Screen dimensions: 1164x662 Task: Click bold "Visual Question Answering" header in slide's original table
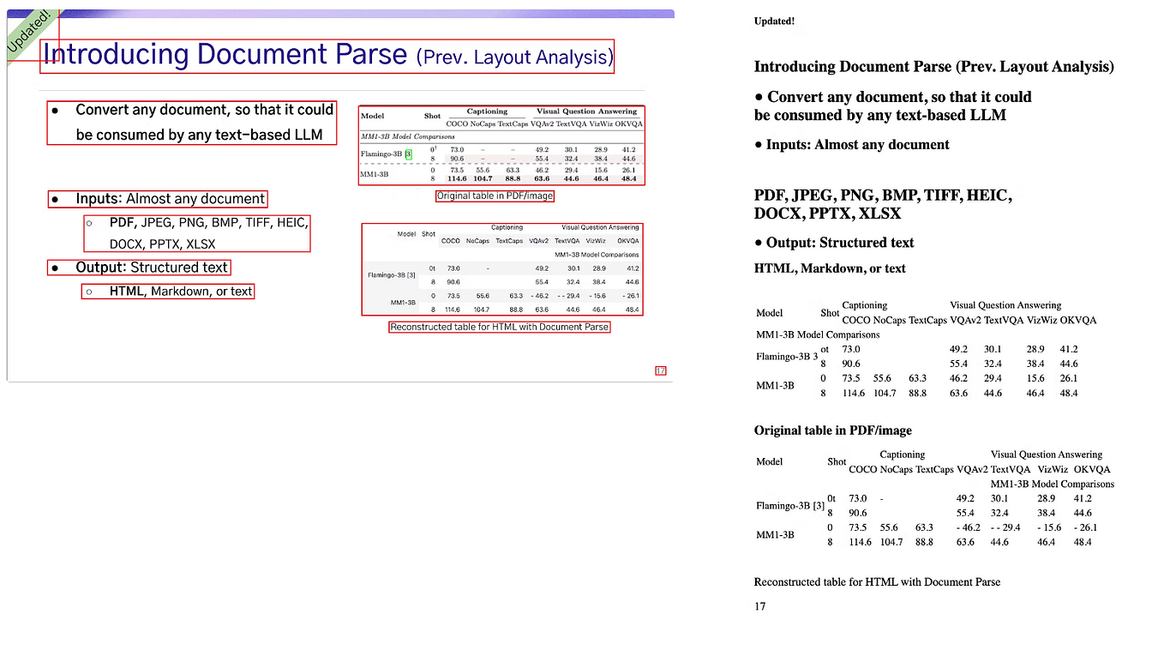(586, 111)
